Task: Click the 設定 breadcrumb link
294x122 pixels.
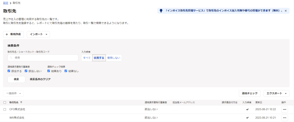Action: click(5, 3)
